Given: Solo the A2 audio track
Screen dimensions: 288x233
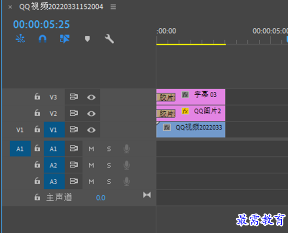Looking at the screenshot, I should [109, 166].
